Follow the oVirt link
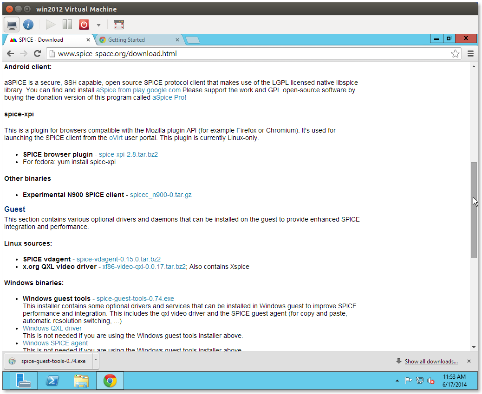Image resolution: width=482 pixels, height=394 pixels. [x=116, y=138]
